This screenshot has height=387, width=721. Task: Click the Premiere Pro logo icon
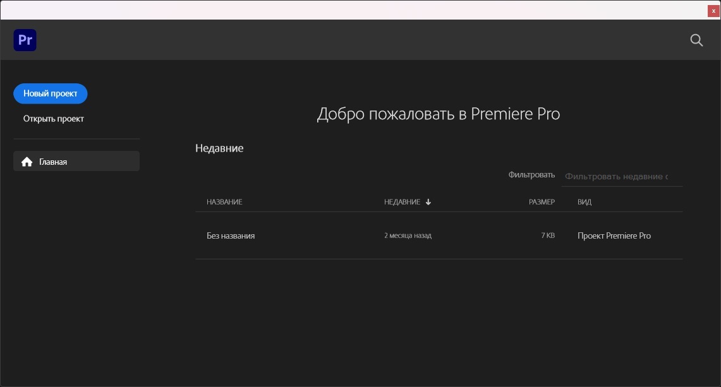(x=25, y=40)
